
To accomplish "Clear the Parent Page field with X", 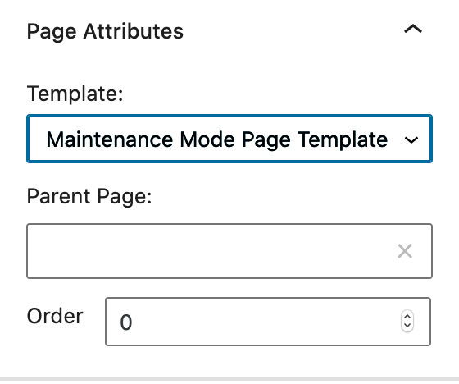I will tap(405, 251).
